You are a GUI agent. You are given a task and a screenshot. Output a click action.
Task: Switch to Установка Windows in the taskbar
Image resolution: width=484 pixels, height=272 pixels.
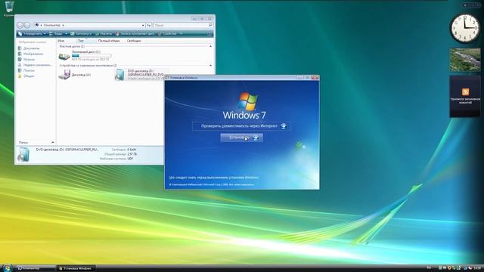[76, 268]
